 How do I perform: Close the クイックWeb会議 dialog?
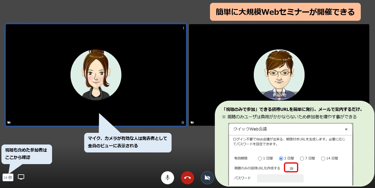click(346, 129)
